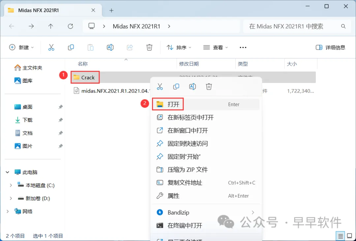
Task: Switch to the large thumbnails view in the status bar
Action: point(349,236)
